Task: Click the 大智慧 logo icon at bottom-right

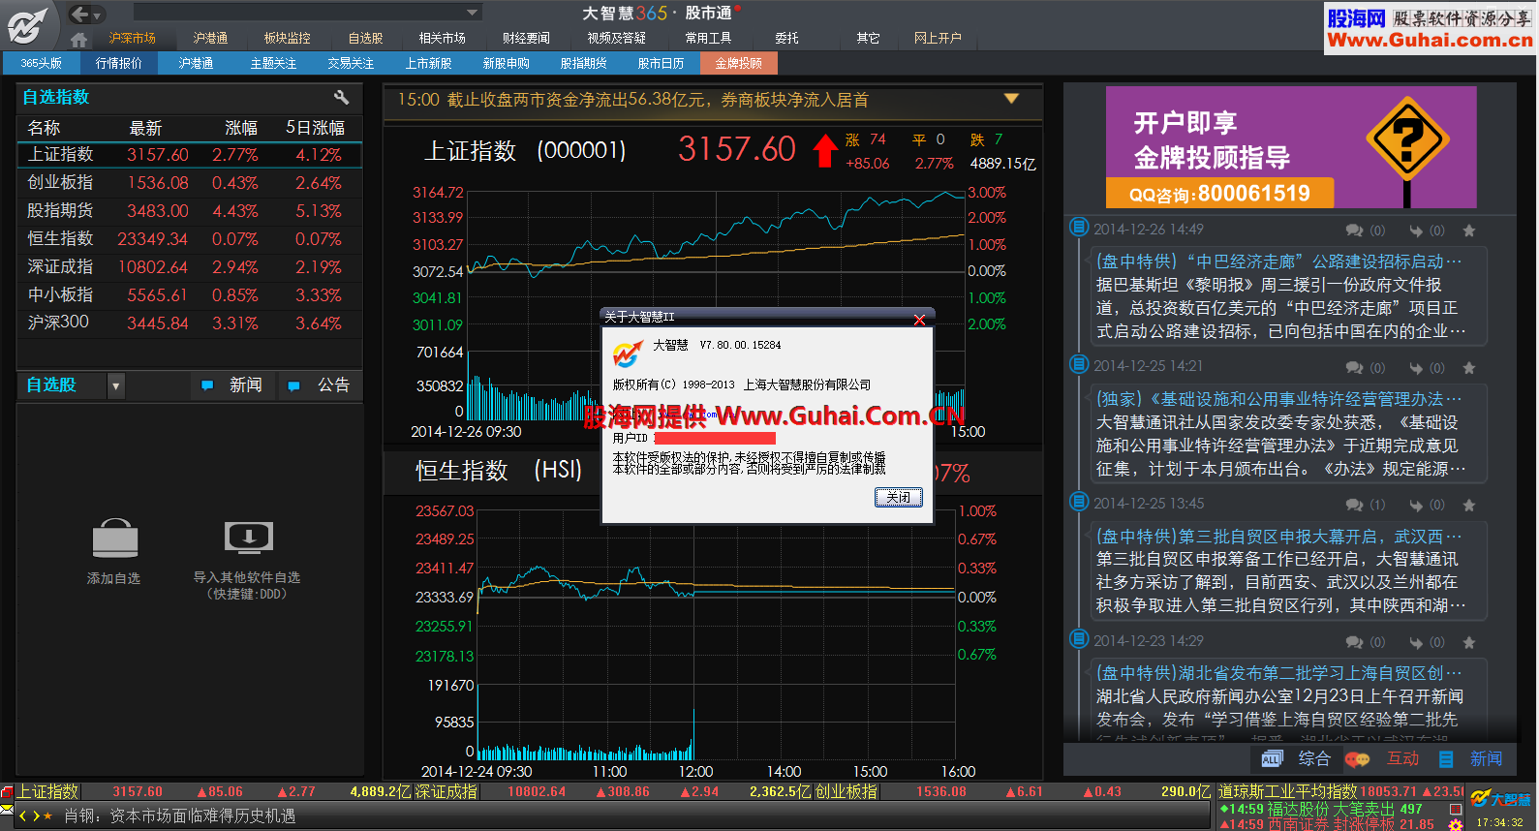Action: tap(1500, 799)
